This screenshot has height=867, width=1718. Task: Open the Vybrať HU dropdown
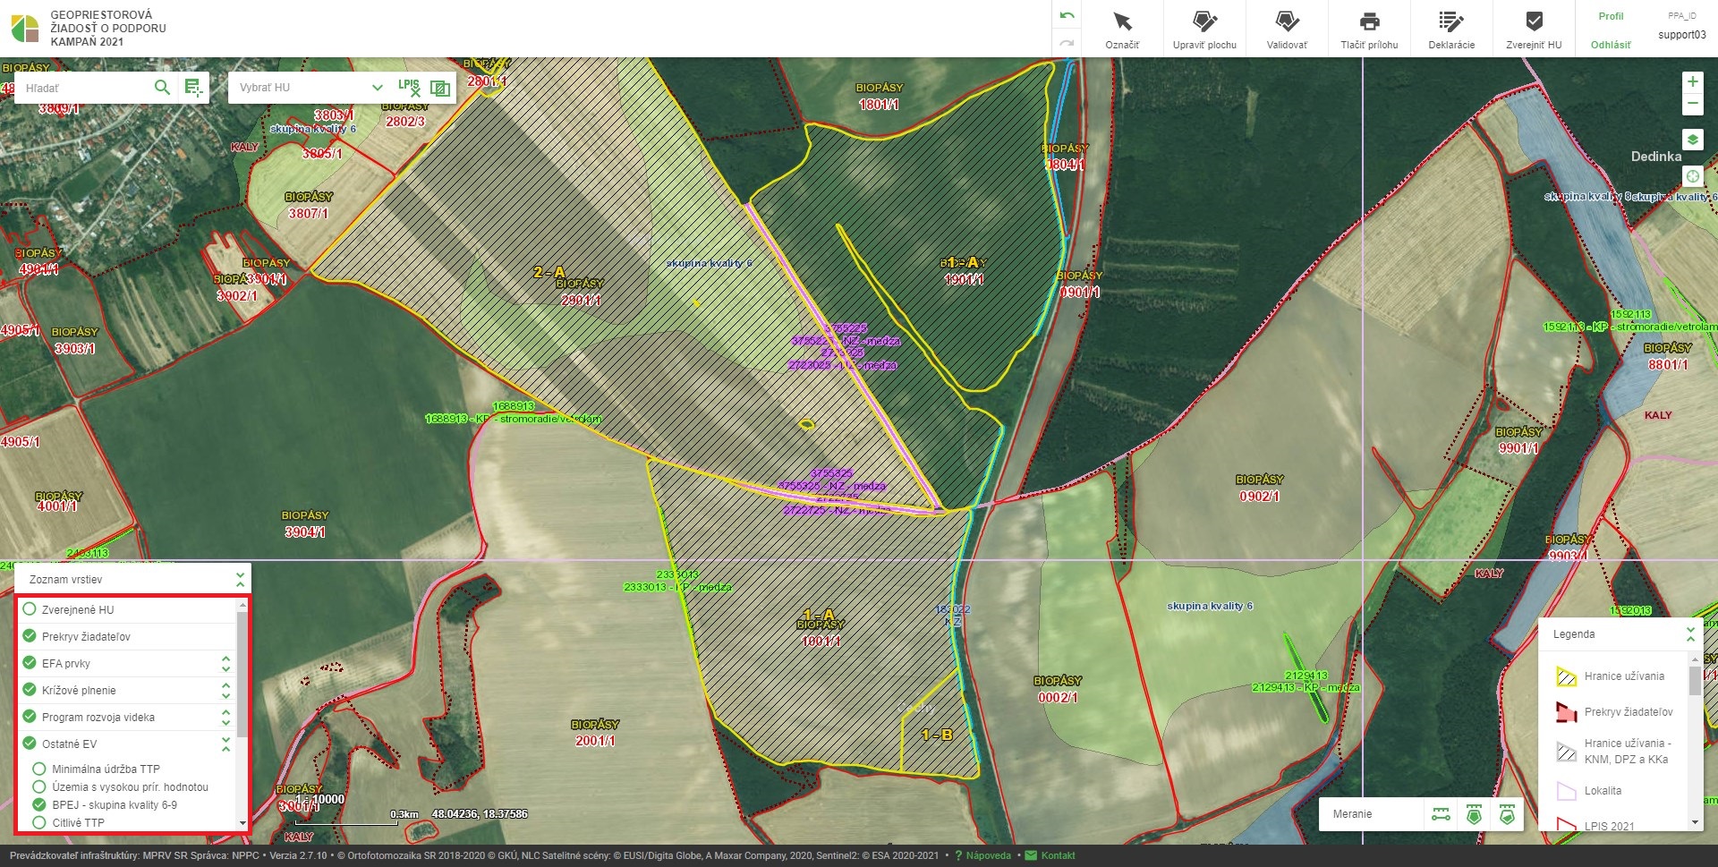[310, 88]
